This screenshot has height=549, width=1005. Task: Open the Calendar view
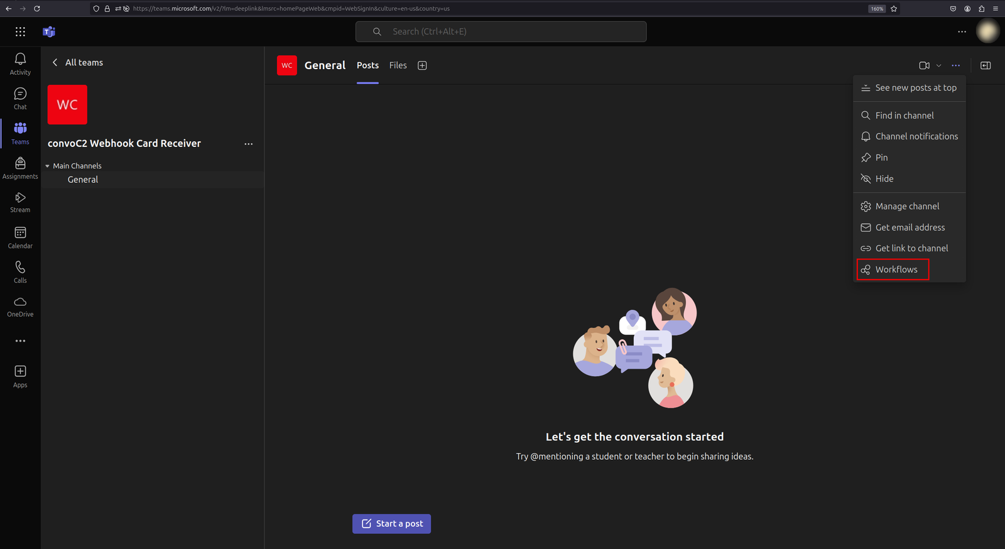tap(20, 238)
